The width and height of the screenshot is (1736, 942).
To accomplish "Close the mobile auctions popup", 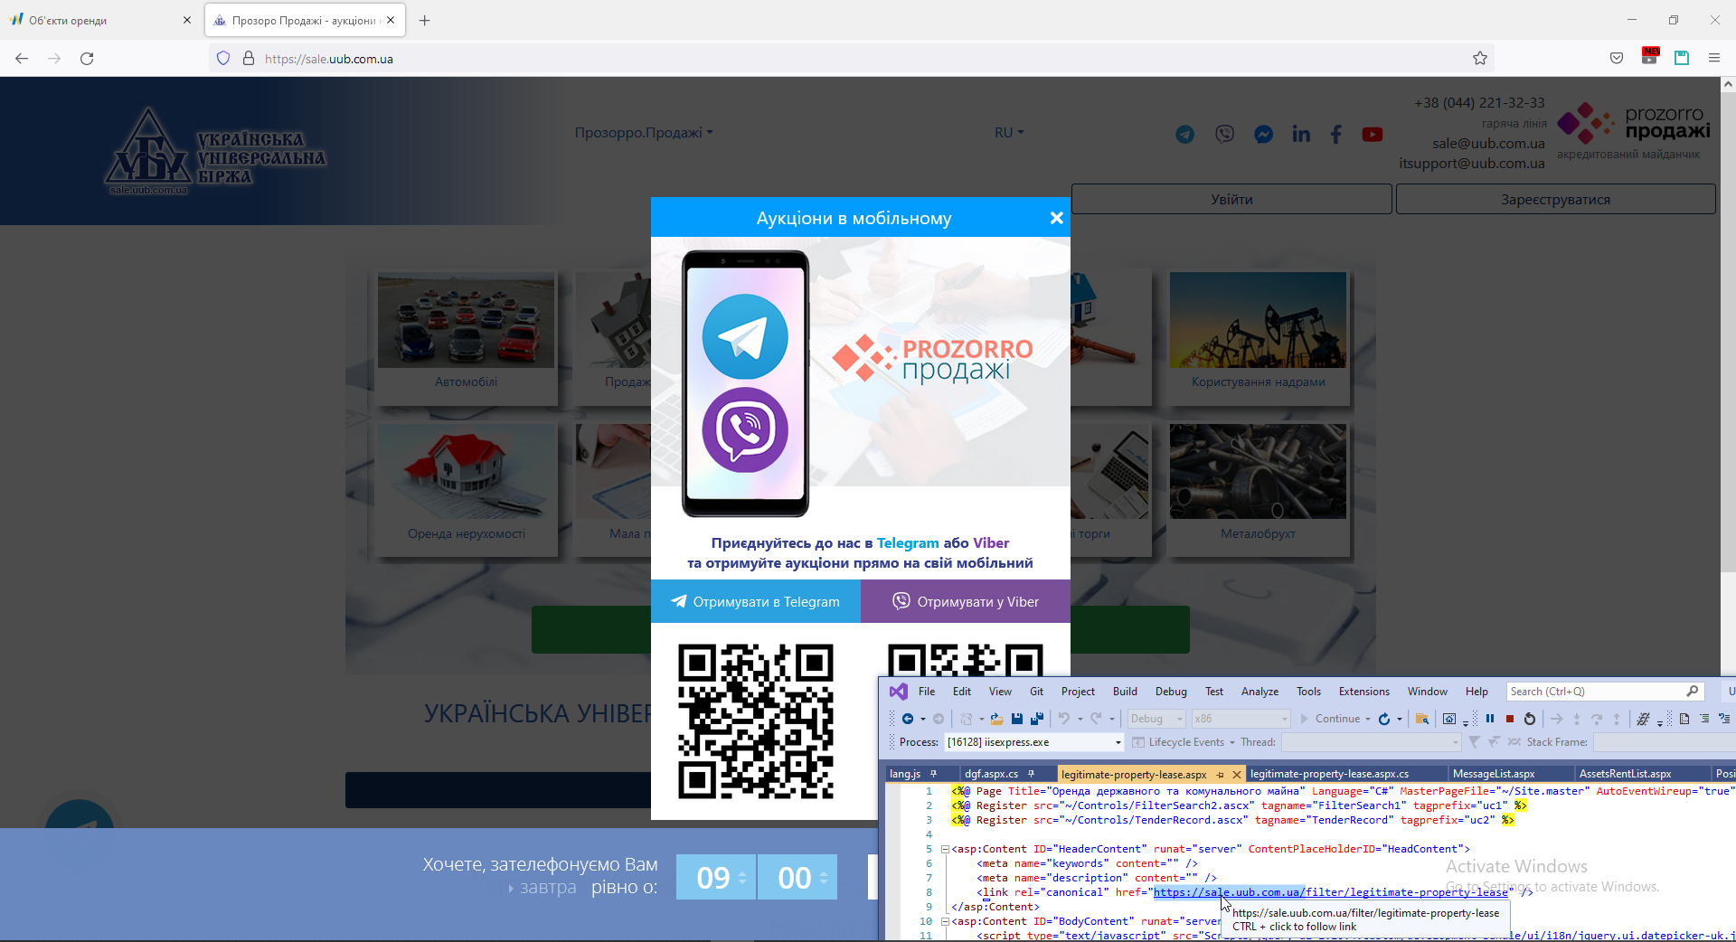I will coord(1056,218).
